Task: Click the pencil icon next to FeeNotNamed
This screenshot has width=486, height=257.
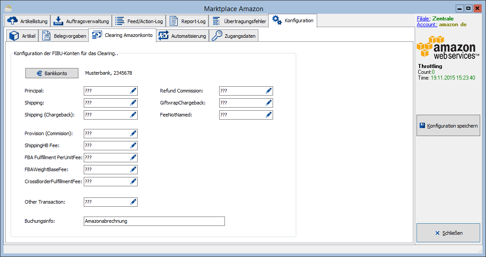Action: click(x=269, y=115)
